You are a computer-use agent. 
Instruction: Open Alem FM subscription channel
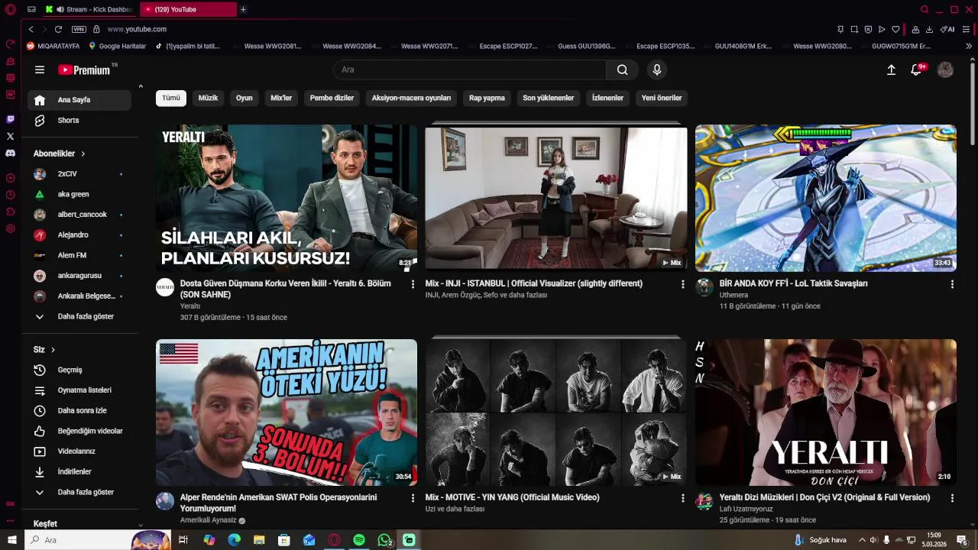pos(79,255)
